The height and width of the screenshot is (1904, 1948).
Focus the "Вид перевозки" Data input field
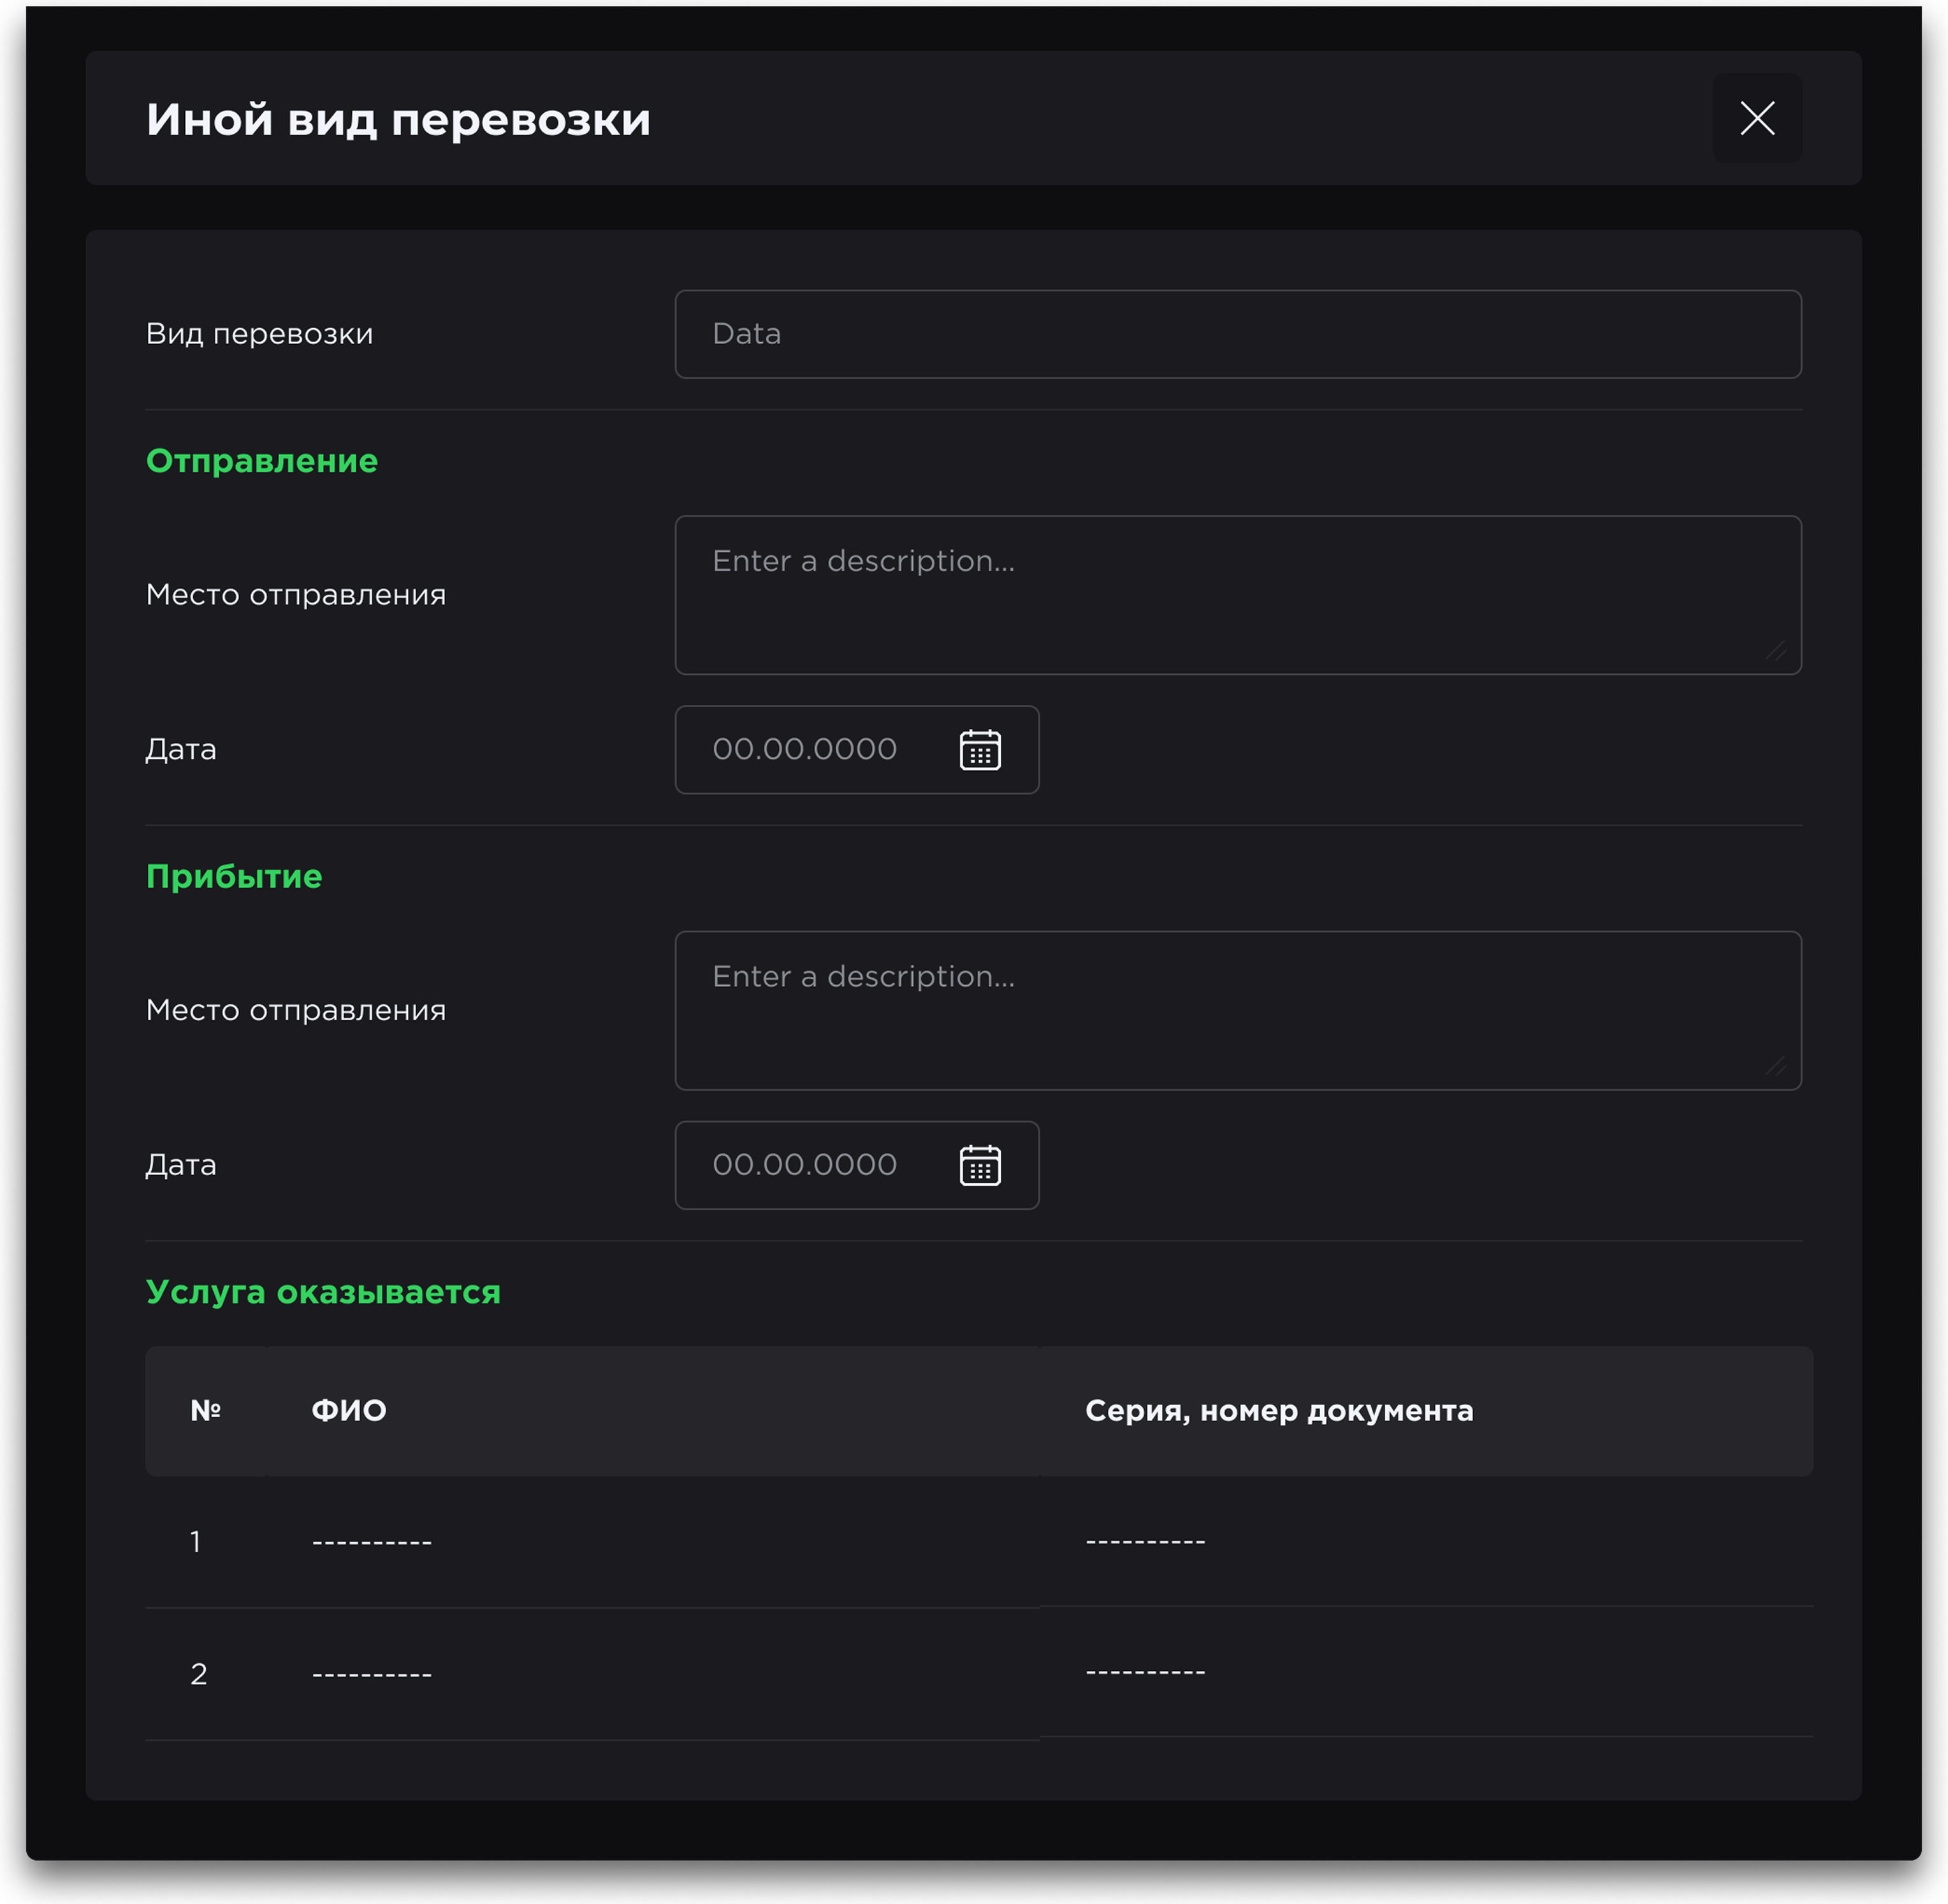coord(1237,334)
